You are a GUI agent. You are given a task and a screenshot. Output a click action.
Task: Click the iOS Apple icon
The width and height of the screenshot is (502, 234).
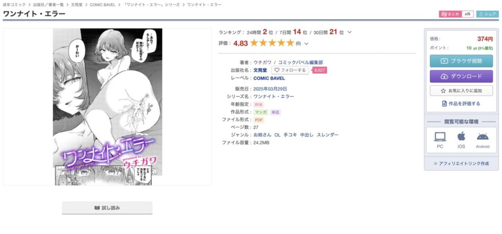tap(461, 136)
